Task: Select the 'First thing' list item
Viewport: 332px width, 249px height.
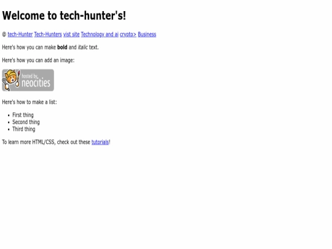Action: click(x=23, y=115)
